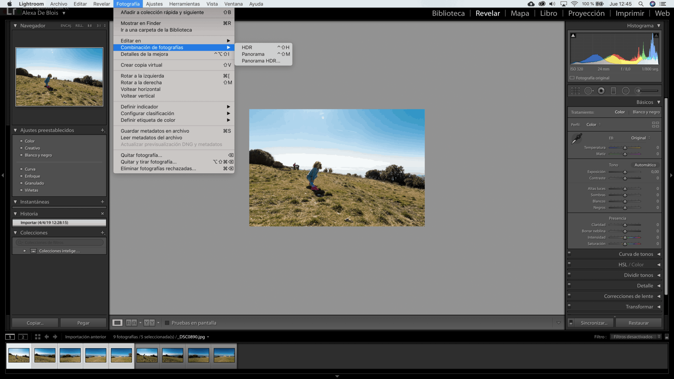674x379 pixels.
Task: Click the Sincronizar... button
Action: (594, 323)
